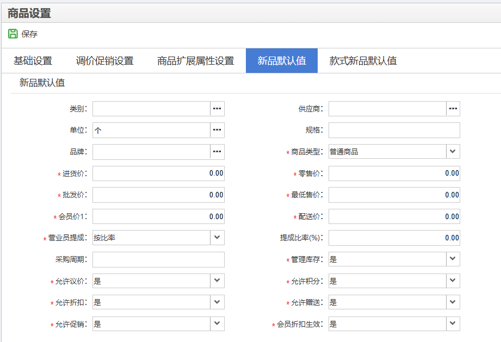Open the 允许积分 dropdown arrow
Image resolution: width=501 pixels, height=342 pixels.
coord(453,281)
